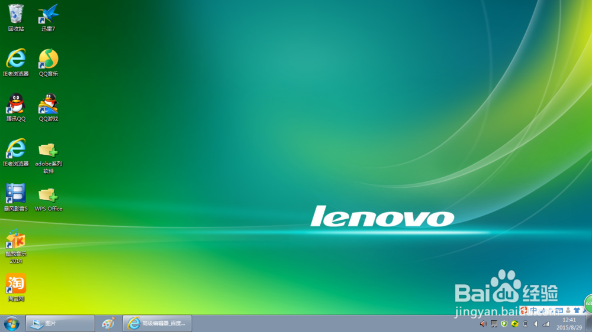Viewport: 592px width, 332px height.
Task: Click the IME user account icon
Action: point(568,311)
